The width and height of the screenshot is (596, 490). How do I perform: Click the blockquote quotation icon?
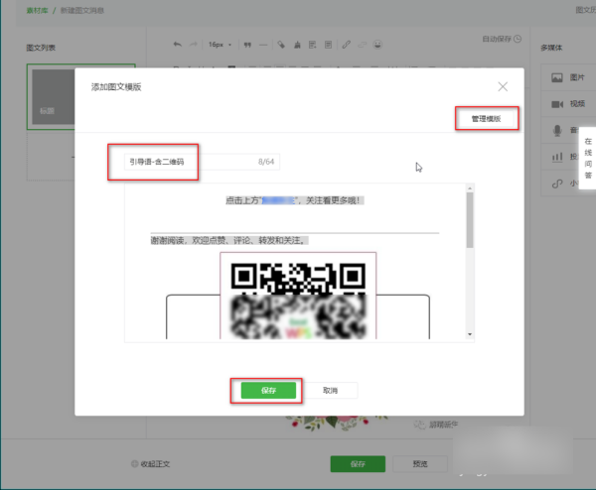(247, 45)
